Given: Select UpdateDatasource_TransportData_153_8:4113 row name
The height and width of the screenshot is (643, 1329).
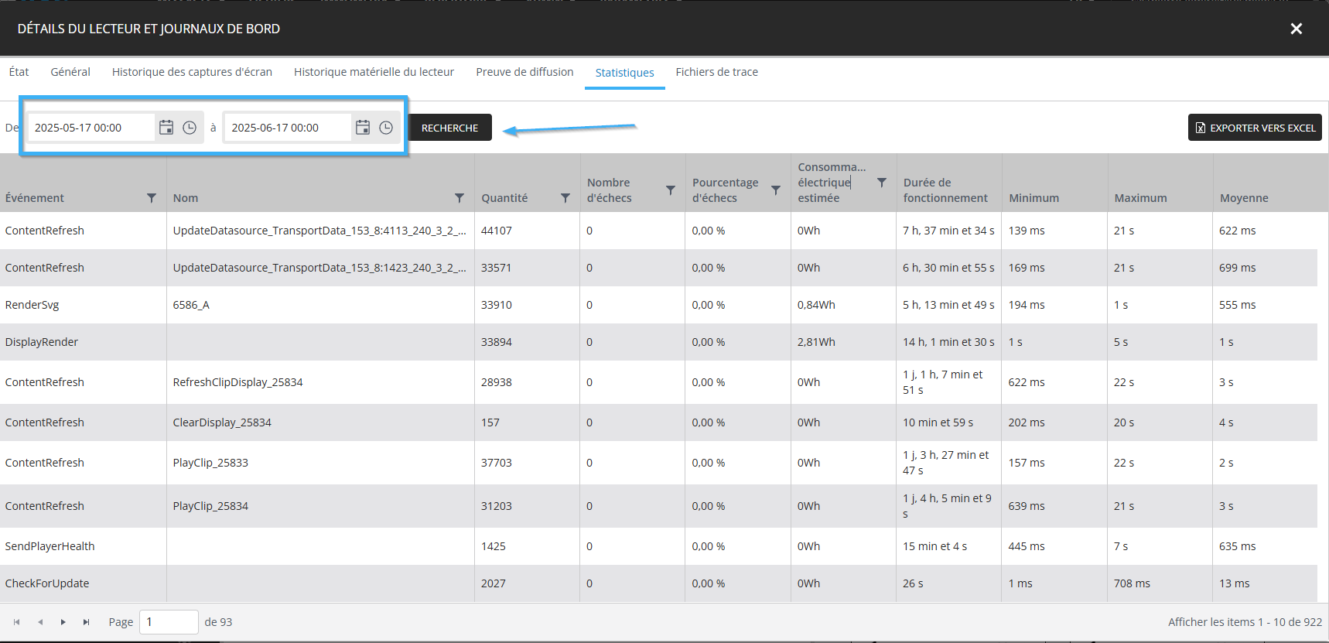Looking at the screenshot, I should pos(319,231).
